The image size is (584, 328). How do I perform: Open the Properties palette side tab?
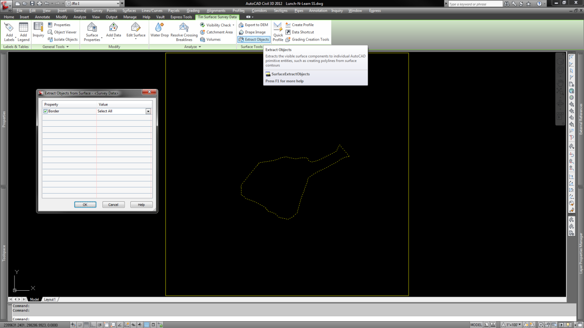4,119
